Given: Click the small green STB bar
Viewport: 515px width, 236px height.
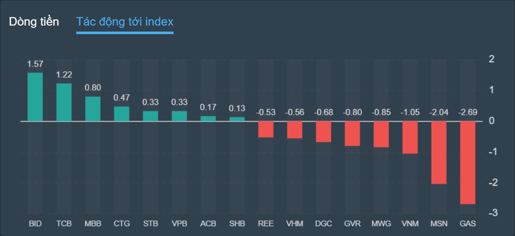Looking at the screenshot, I should coord(150,116).
